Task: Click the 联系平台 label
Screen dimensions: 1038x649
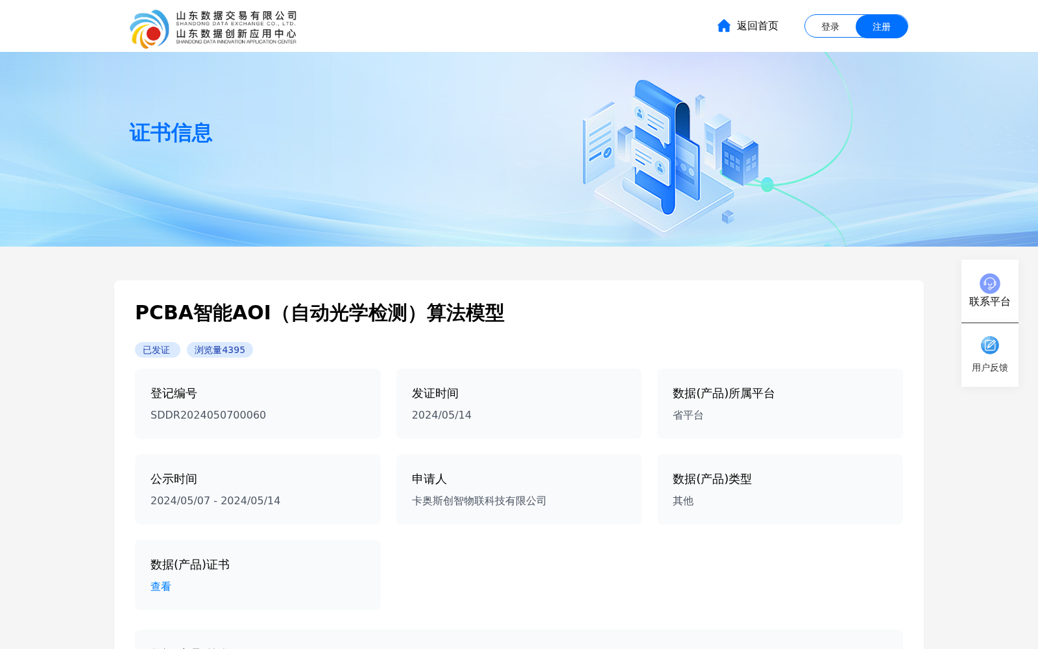Action: (990, 302)
